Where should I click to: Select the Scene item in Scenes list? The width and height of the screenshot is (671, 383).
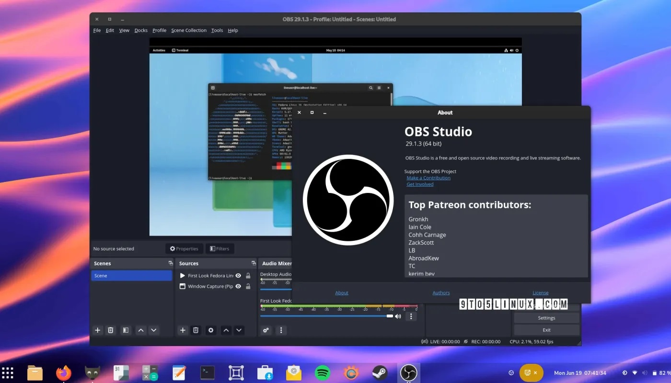[x=131, y=276]
